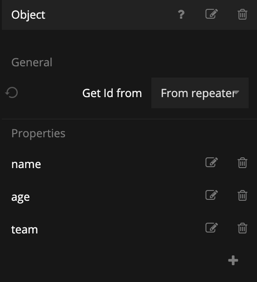257x282 pixels.
Task: Rename the Object node with header edit icon
Action: tap(212, 14)
